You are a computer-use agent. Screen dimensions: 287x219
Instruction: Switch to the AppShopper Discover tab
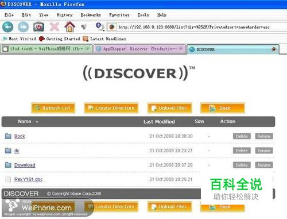[139, 49]
